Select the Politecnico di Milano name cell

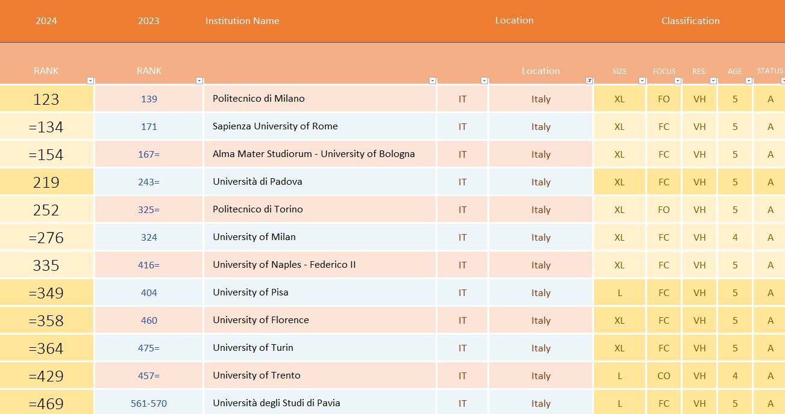pos(259,99)
